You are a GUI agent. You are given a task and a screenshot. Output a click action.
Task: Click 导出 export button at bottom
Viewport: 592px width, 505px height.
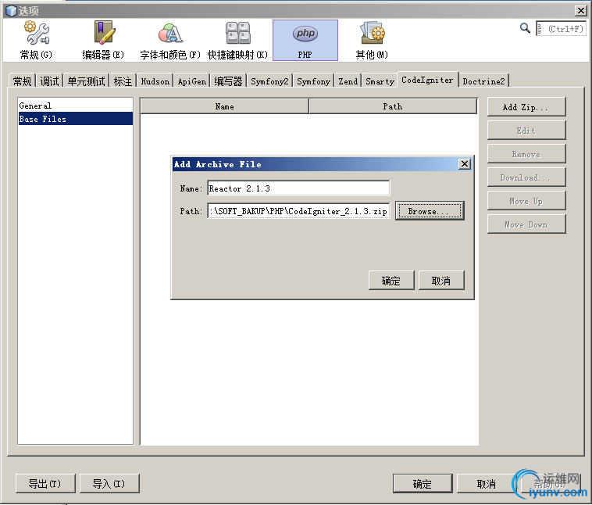pos(45,483)
